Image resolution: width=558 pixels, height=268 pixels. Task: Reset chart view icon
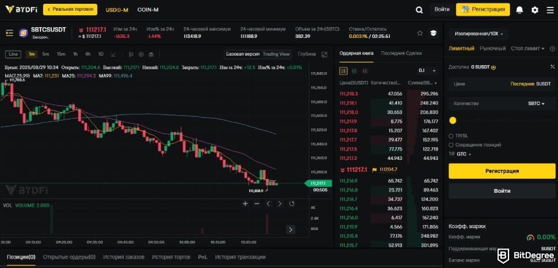click(292, 204)
